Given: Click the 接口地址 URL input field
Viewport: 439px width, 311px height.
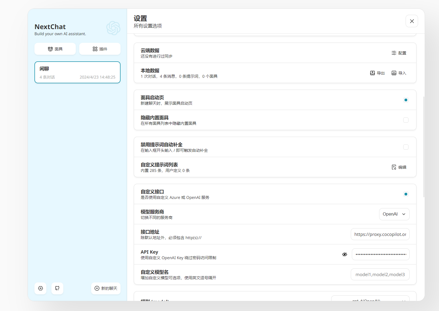Looking at the screenshot, I should [x=380, y=234].
